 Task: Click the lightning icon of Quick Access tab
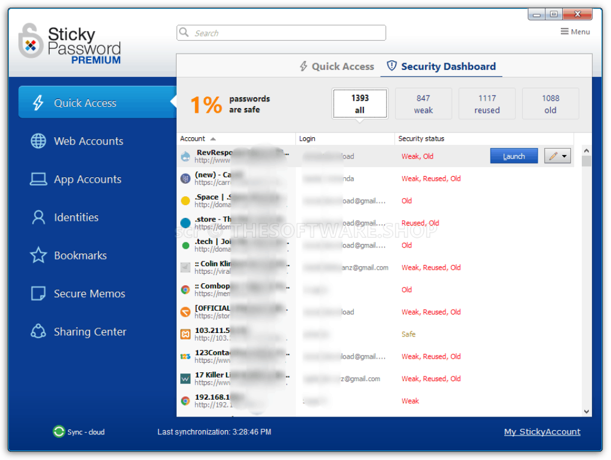click(304, 66)
